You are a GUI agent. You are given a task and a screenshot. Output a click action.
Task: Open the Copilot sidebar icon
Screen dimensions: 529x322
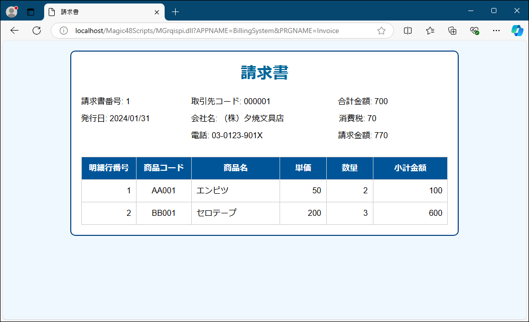pyautogui.click(x=517, y=31)
